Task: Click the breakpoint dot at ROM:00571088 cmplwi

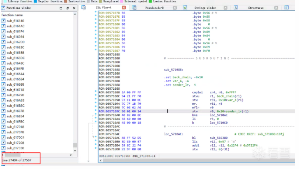Action: click(x=95, y=92)
